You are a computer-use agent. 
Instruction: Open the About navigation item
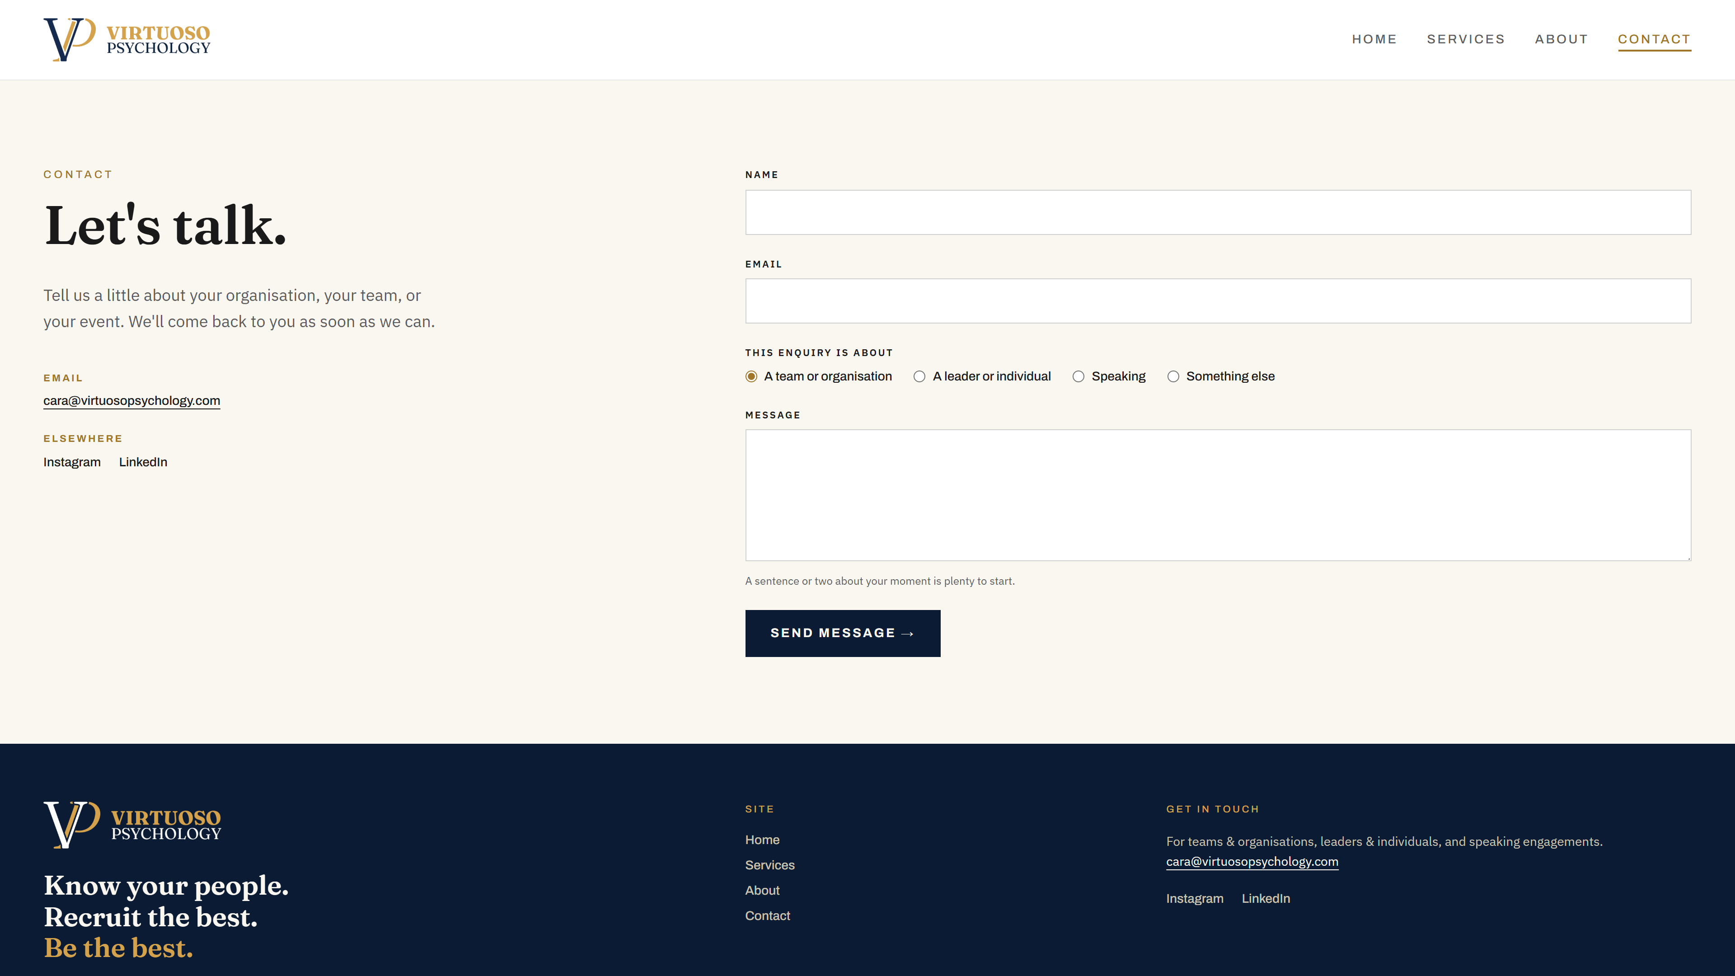click(1561, 39)
